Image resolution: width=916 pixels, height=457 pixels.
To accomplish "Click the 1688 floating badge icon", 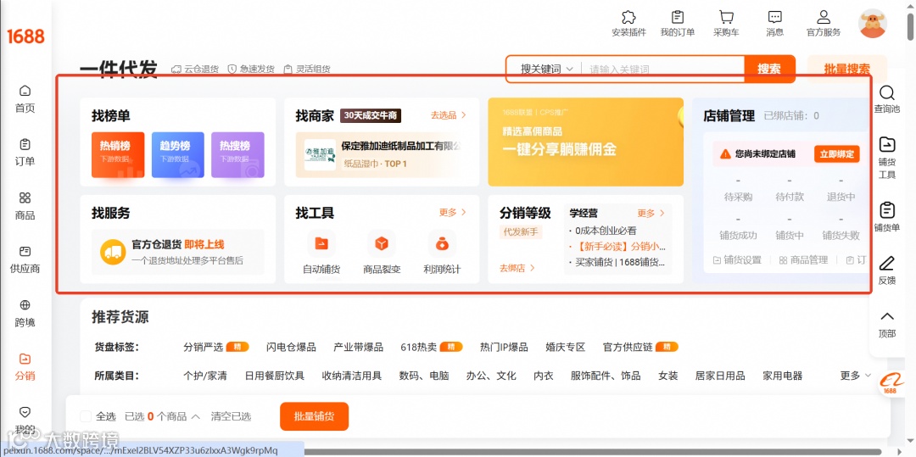I will 891,383.
